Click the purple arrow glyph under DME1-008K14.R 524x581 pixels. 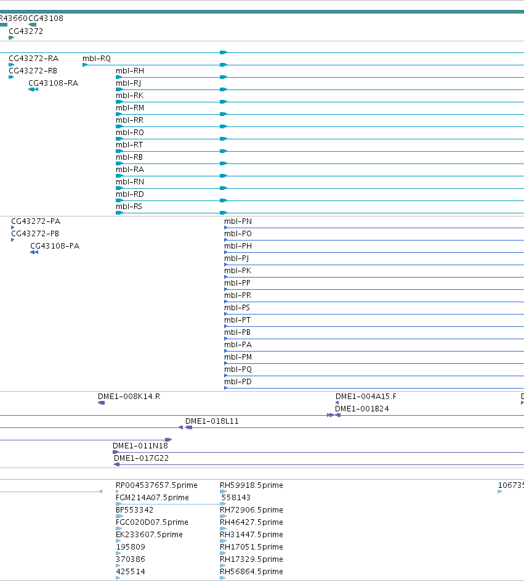click(102, 403)
